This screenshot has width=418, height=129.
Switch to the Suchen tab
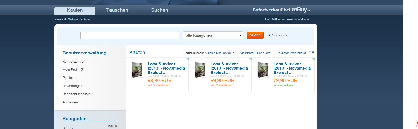point(159,10)
